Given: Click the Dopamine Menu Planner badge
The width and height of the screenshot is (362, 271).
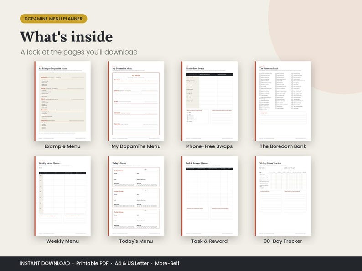Looking at the screenshot, I should (53, 19).
